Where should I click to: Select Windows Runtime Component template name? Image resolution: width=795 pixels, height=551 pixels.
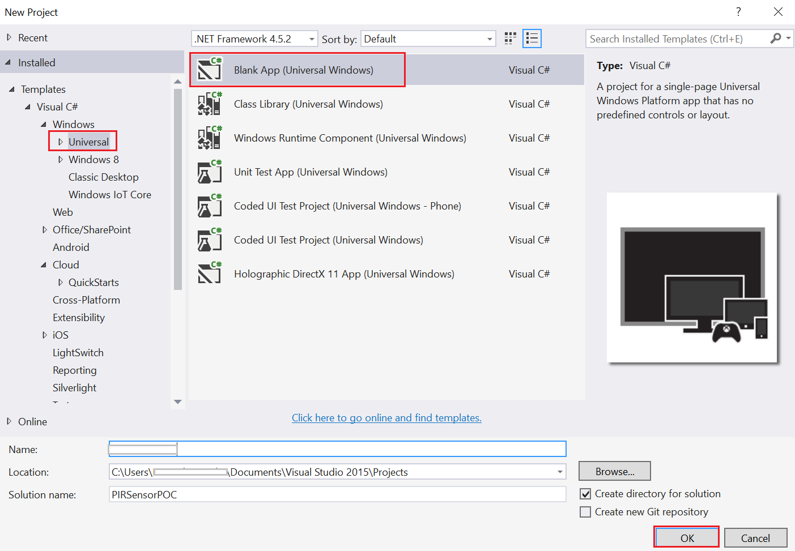click(x=350, y=138)
